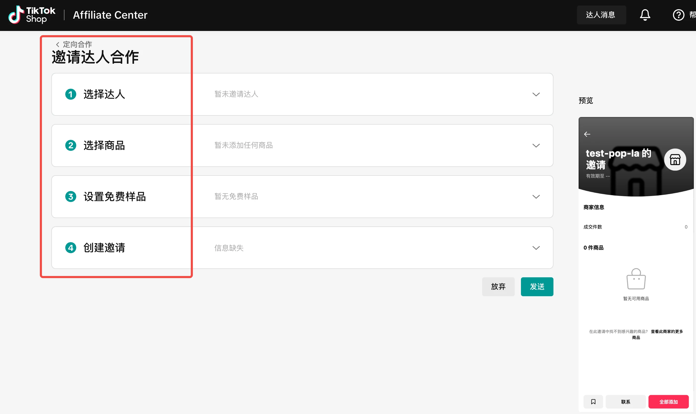Expand the 设置免费样品 section chevron

pyautogui.click(x=536, y=197)
